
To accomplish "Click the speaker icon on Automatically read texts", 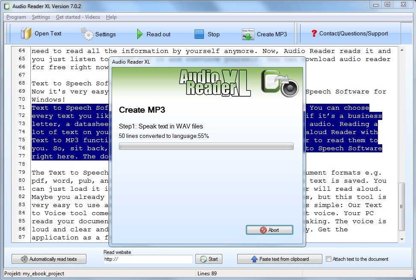I will pos(24,259).
